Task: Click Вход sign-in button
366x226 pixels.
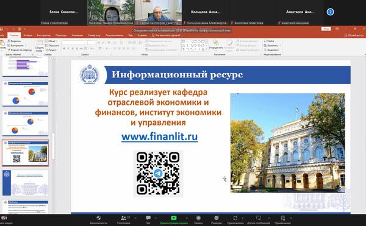Action: (326, 29)
